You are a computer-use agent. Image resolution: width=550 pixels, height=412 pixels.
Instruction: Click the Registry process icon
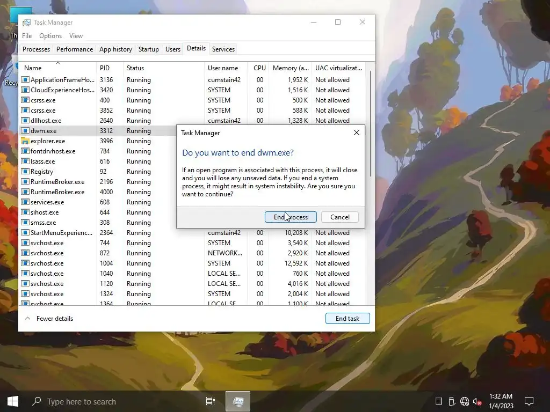pyautogui.click(x=25, y=171)
